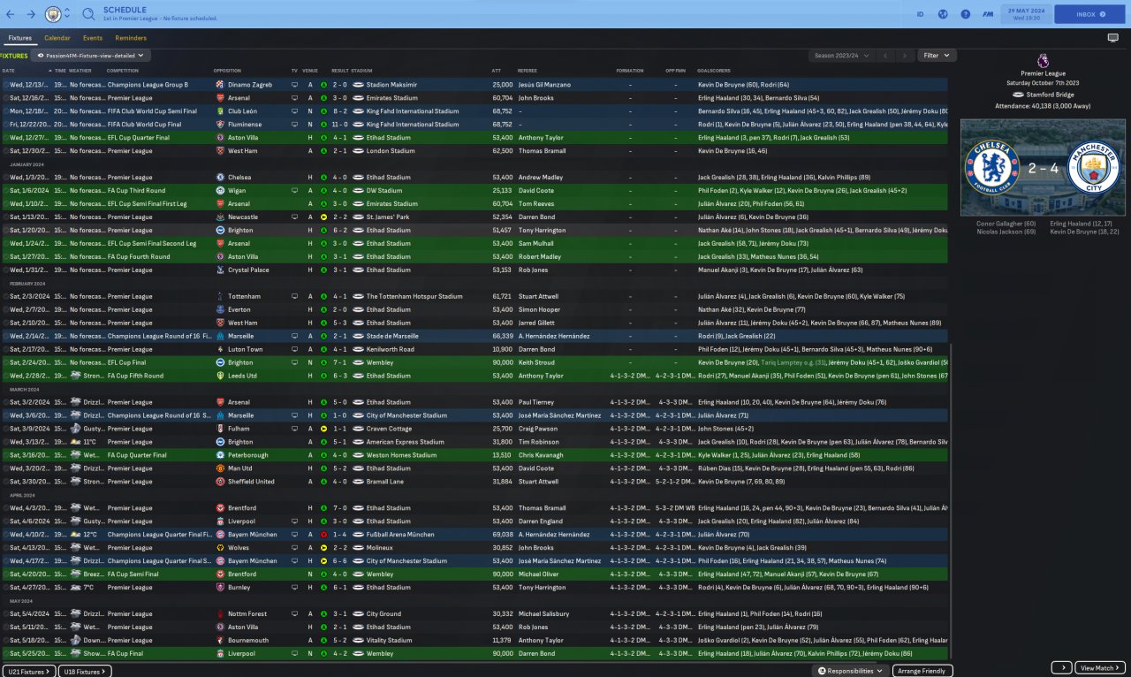Click the Leeds Utd club badge

(x=220, y=376)
